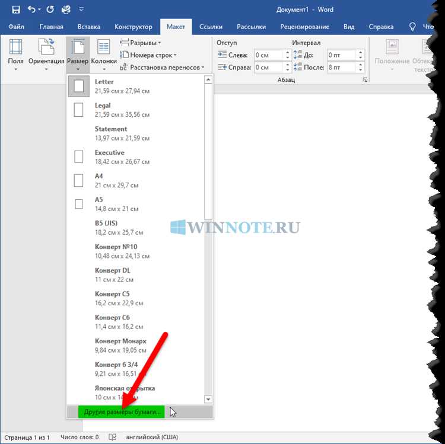Image resolution: width=445 pixels, height=444 pixels.
Task: Switch to the Вставка tab
Action: pyautogui.click(x=89, y=27)
